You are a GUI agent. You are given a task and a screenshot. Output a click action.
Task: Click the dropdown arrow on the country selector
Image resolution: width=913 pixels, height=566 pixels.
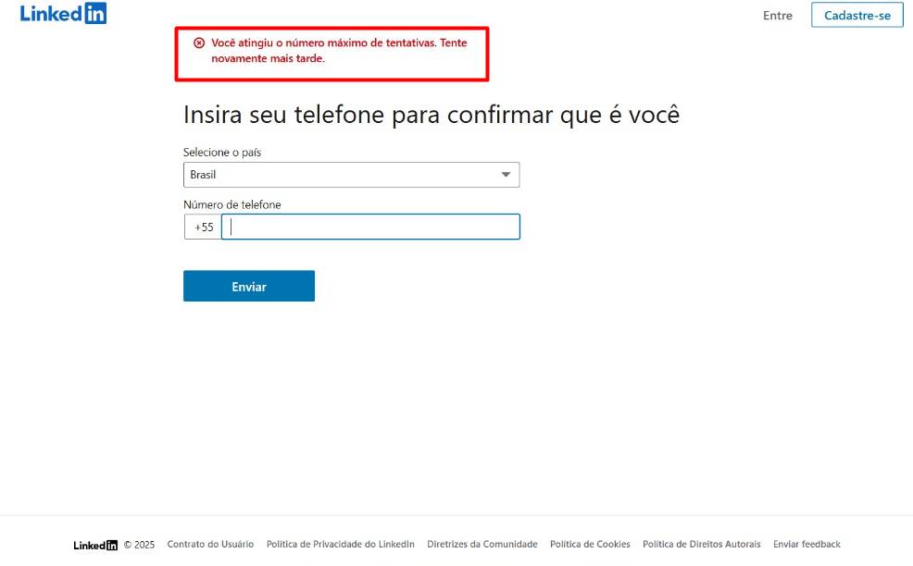click(x=506, y=175)
